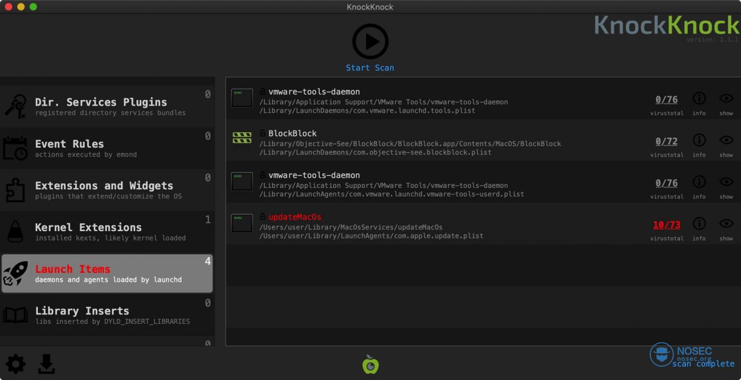Click the Start Scan label
This screenshot has height=380, width=741.
370,68
